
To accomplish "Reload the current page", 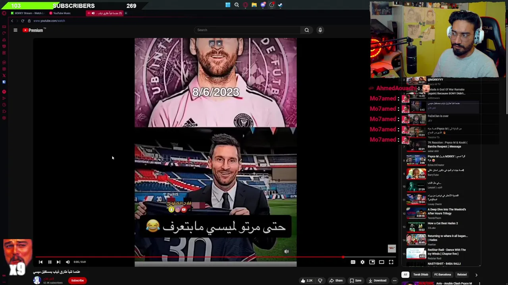I will pyautogui.click(x=23, y=21).
